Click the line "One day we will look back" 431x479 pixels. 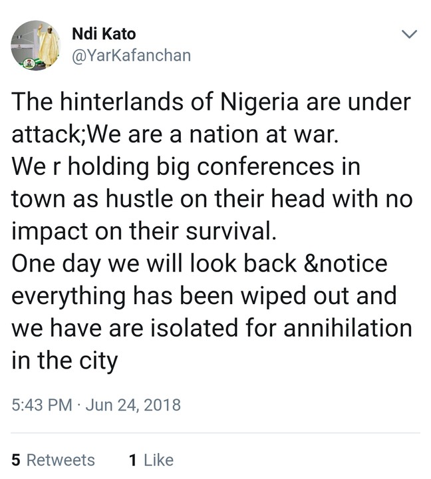(x=200, y=263)
